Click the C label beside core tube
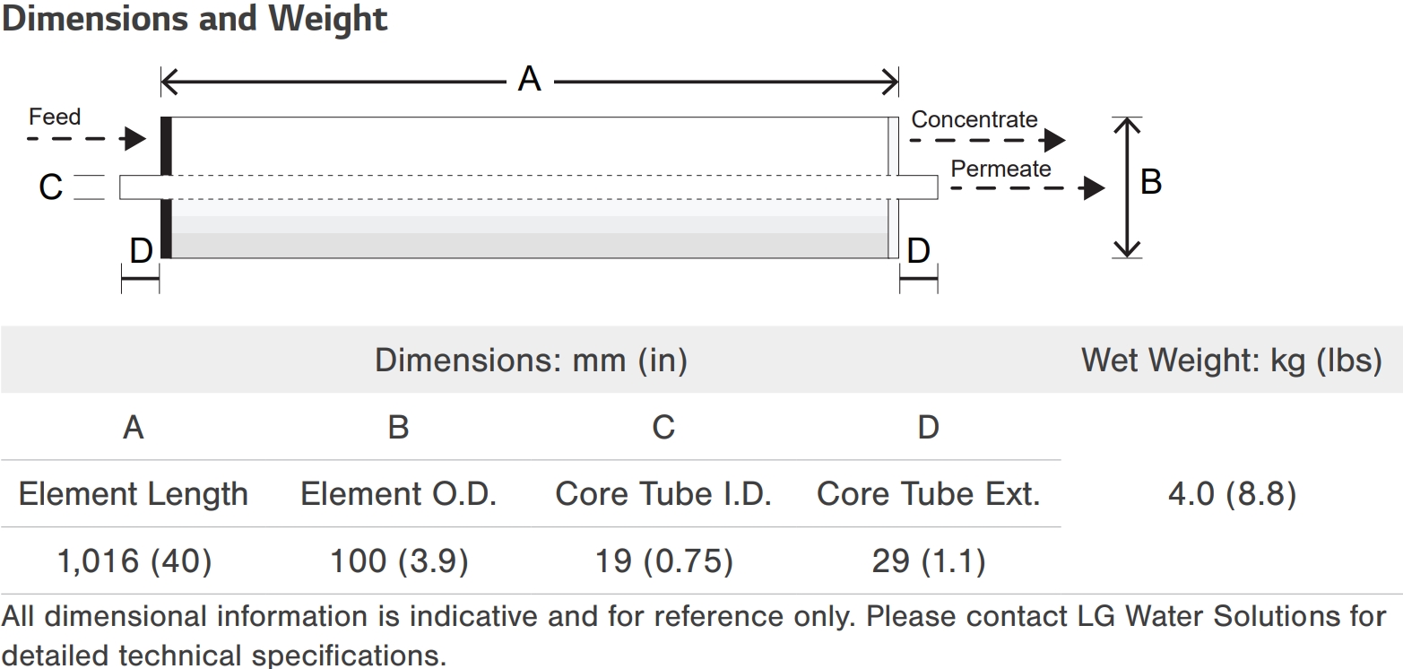Viewport: 1403px width, 669px height. (x=51, y=187)
